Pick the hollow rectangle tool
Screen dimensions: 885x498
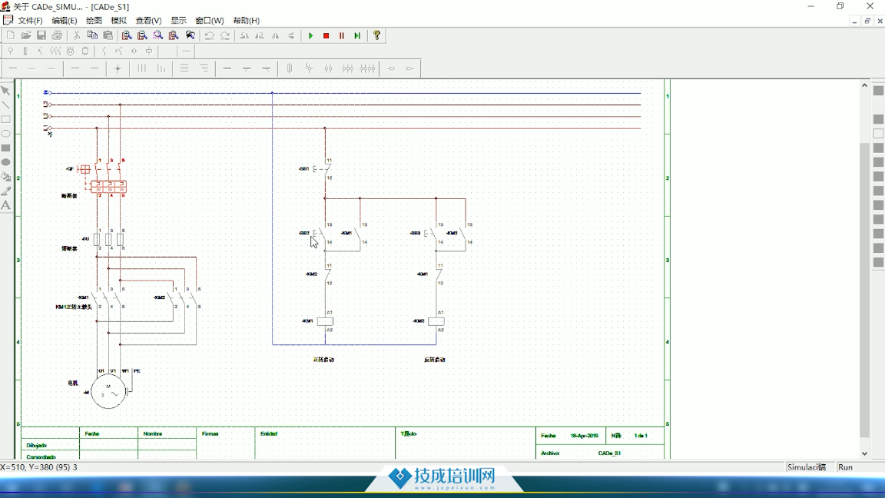[x=5, y=119]
